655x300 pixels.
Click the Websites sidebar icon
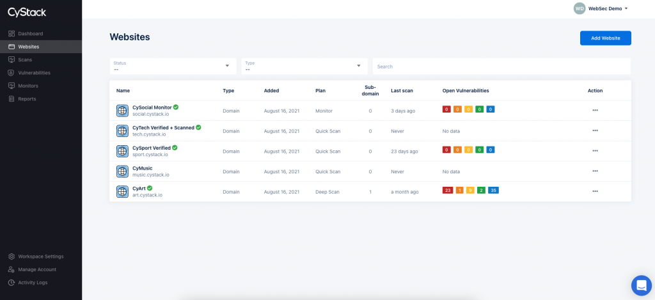pos(12,47)
